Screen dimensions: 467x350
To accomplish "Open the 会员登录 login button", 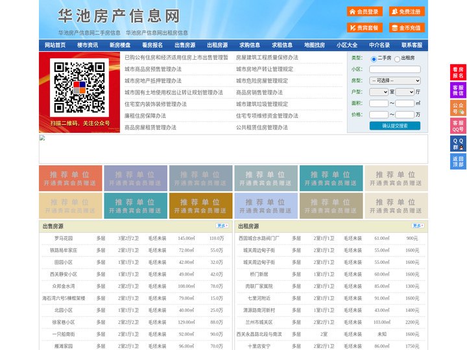I will 365,12.
